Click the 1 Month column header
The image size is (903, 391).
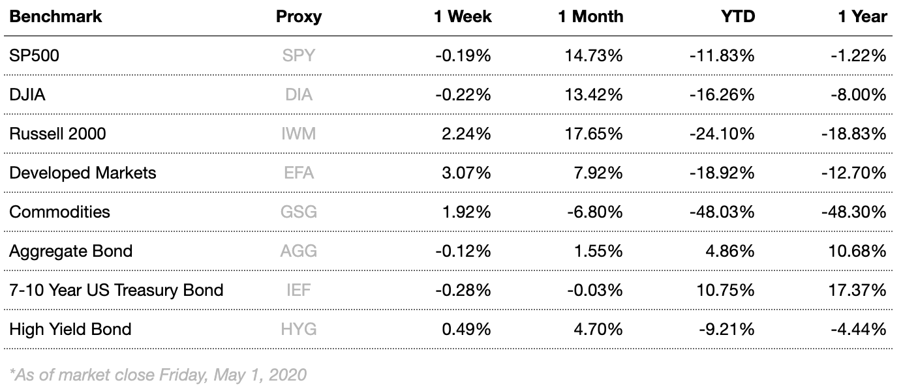[x=590, y=16]
